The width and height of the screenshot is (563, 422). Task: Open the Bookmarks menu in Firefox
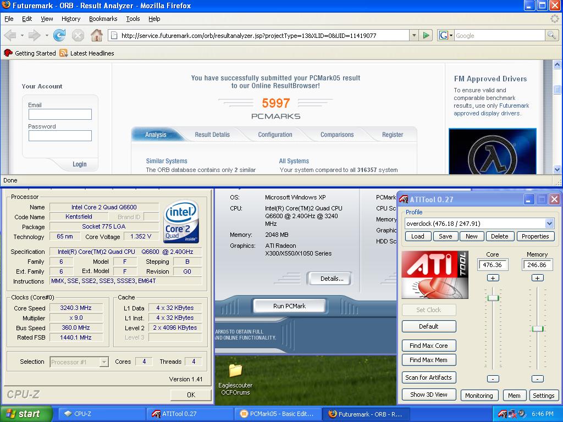click(103, 19)
